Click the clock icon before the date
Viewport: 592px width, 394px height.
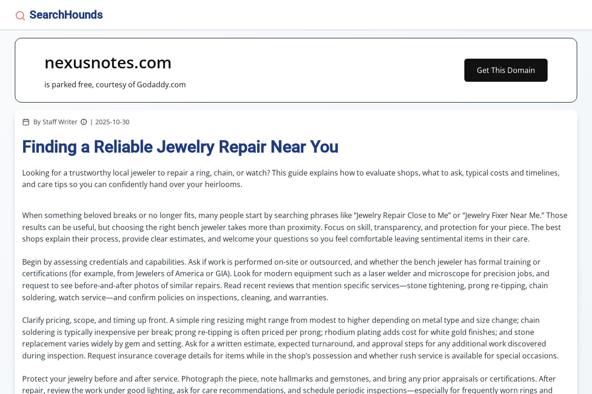[84, 122]
